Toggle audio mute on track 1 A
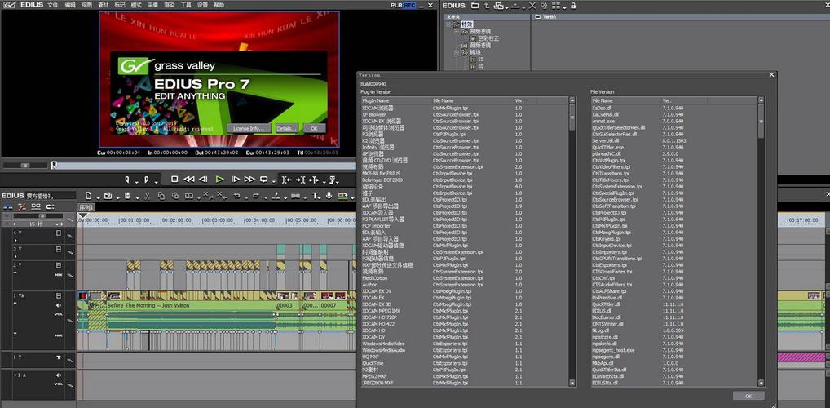This screenshot has height=408, width=830. (x=58, y=375)
